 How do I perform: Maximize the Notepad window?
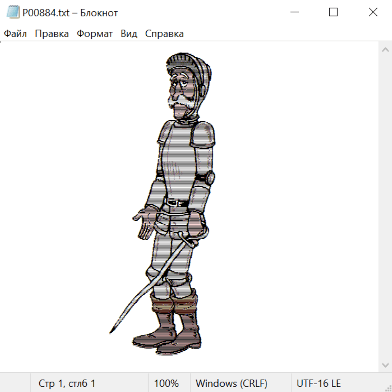point(333,13)
